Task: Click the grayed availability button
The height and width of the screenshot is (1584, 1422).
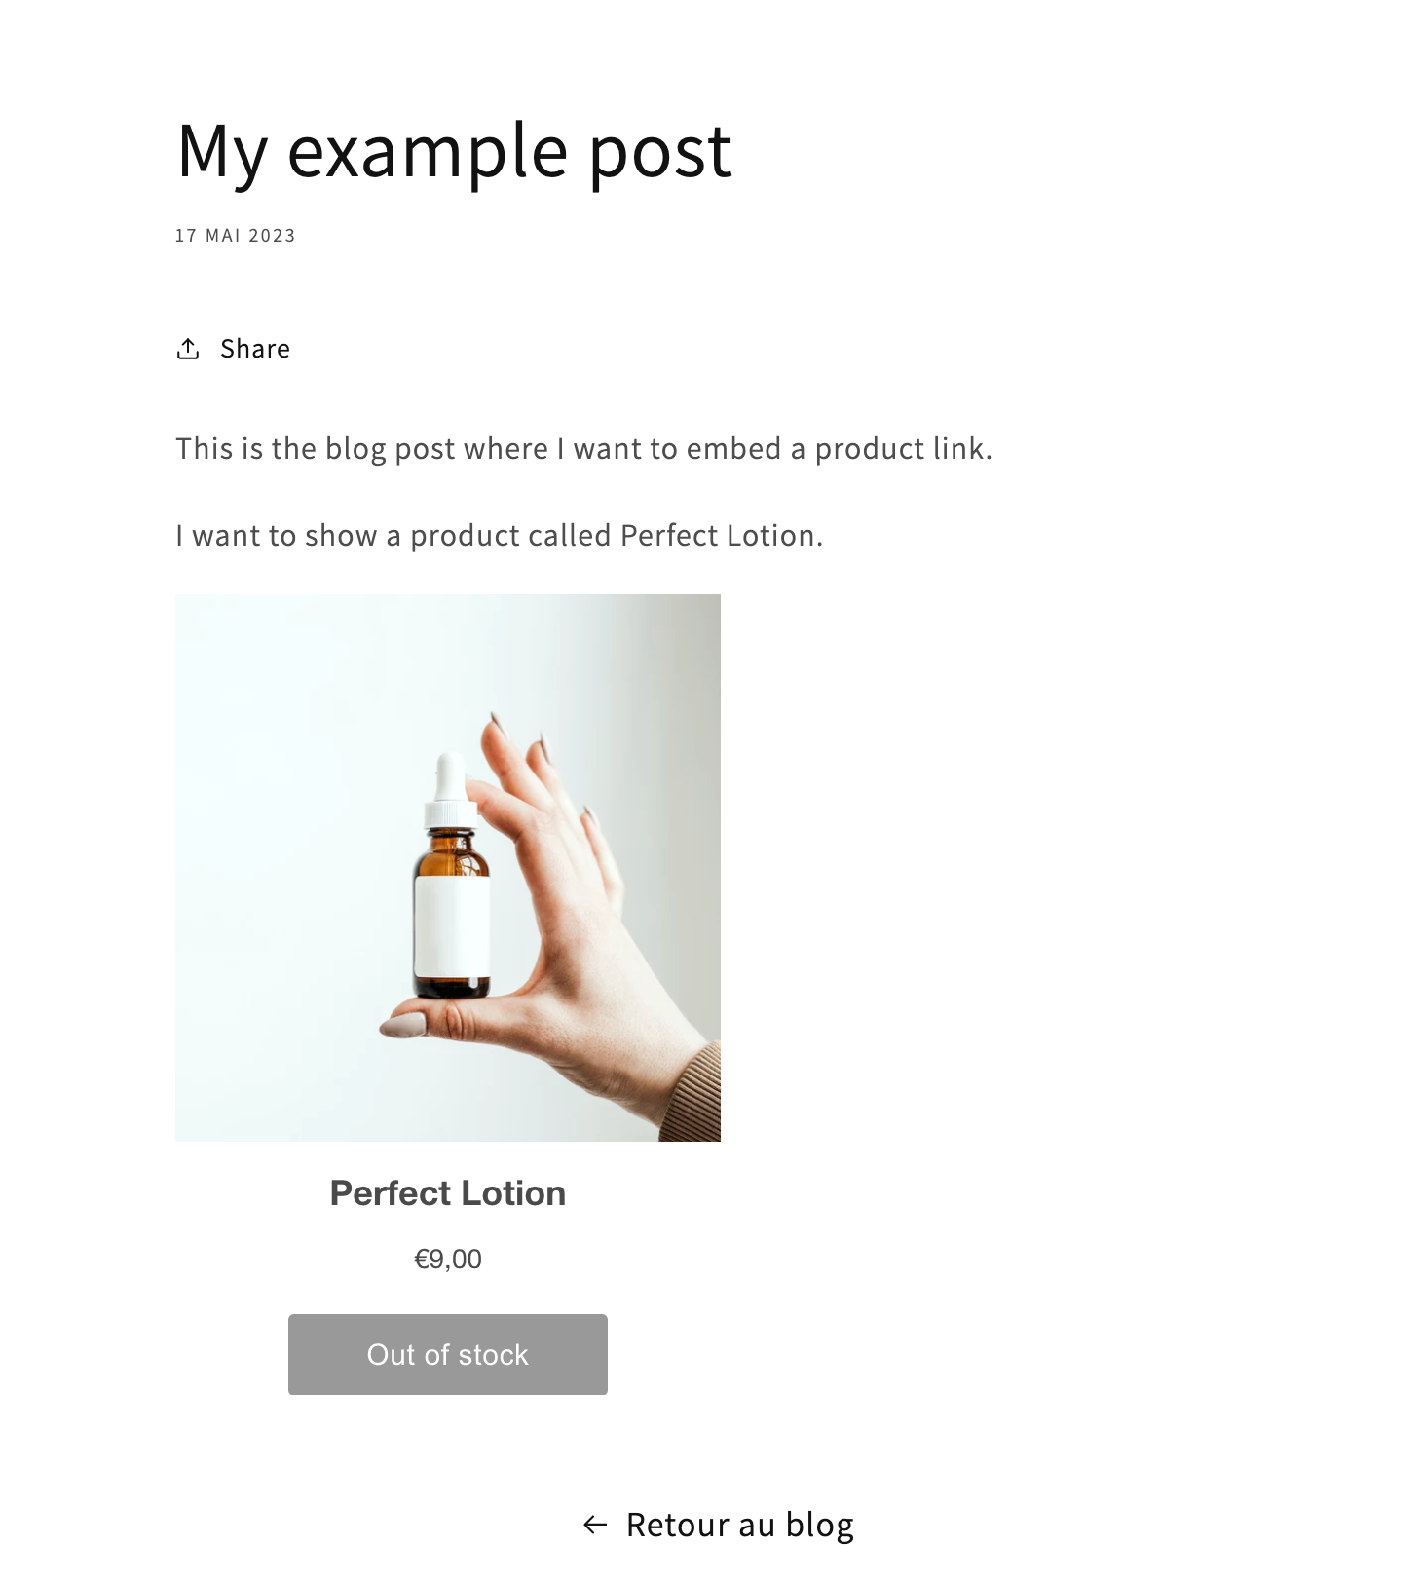Action: click(x=447, y=1354)
